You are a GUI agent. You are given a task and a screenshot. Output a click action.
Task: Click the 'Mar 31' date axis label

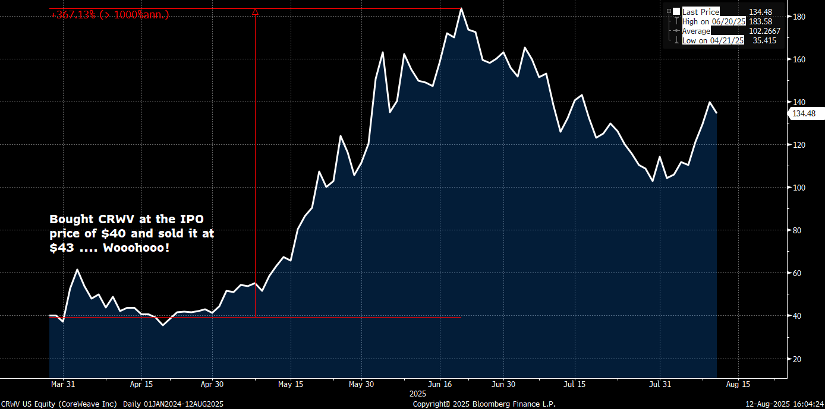tap(62, 383)
